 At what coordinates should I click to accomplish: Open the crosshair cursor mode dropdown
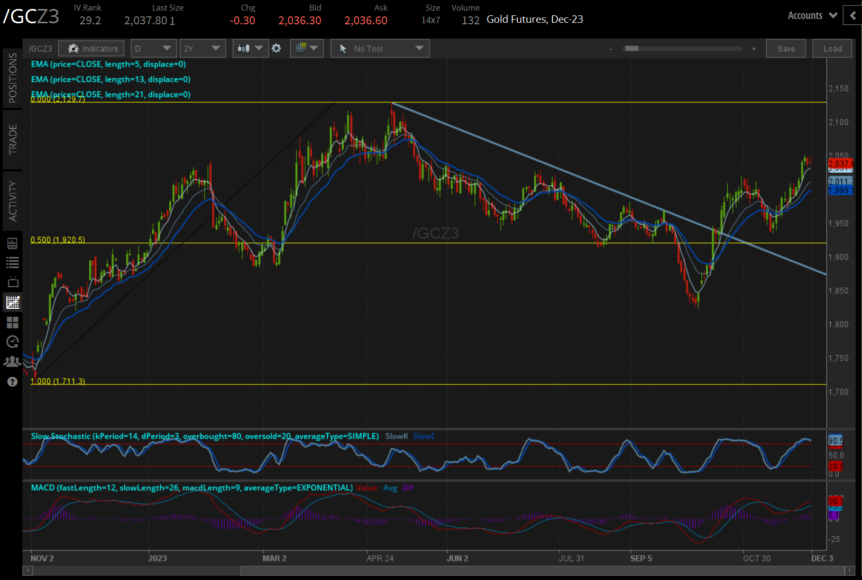point(307,49)
